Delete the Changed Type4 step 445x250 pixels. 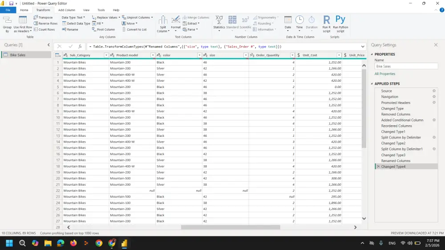pos(378,167)
